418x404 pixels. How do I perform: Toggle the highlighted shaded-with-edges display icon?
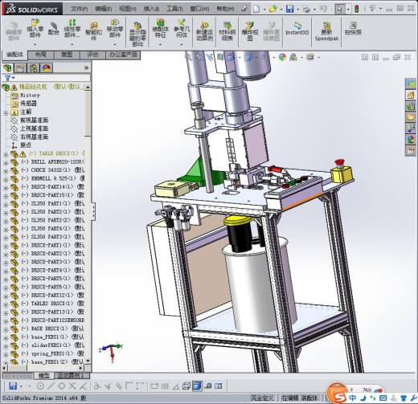pos(197,386)
